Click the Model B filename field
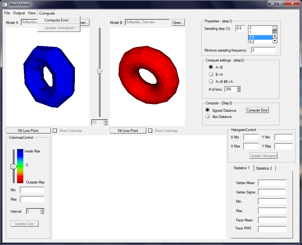302x245 pixels. pyautogui.click(x=147, y=22)
